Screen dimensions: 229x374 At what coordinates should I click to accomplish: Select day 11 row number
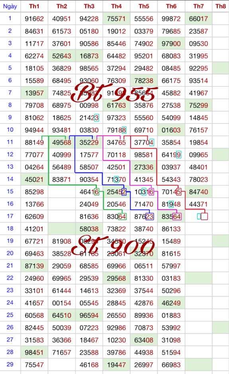(x=10, y=142)
